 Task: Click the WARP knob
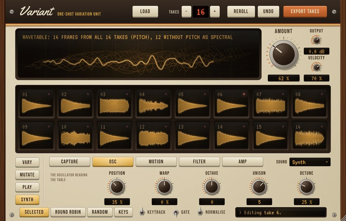coord(164,187)
